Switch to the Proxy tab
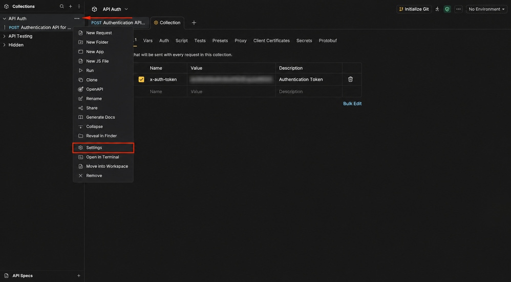Screen dimensions: 511x282 [241, 41]
